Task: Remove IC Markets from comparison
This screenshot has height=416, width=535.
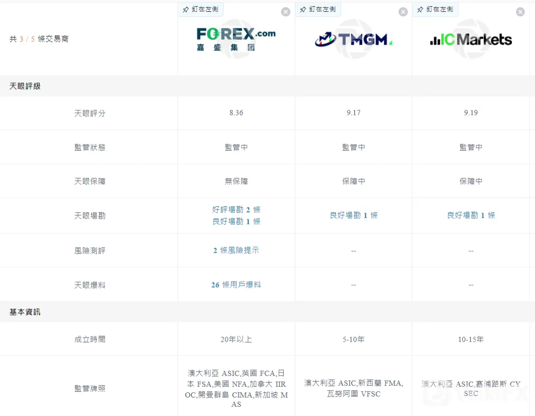Action: point(520,12)
